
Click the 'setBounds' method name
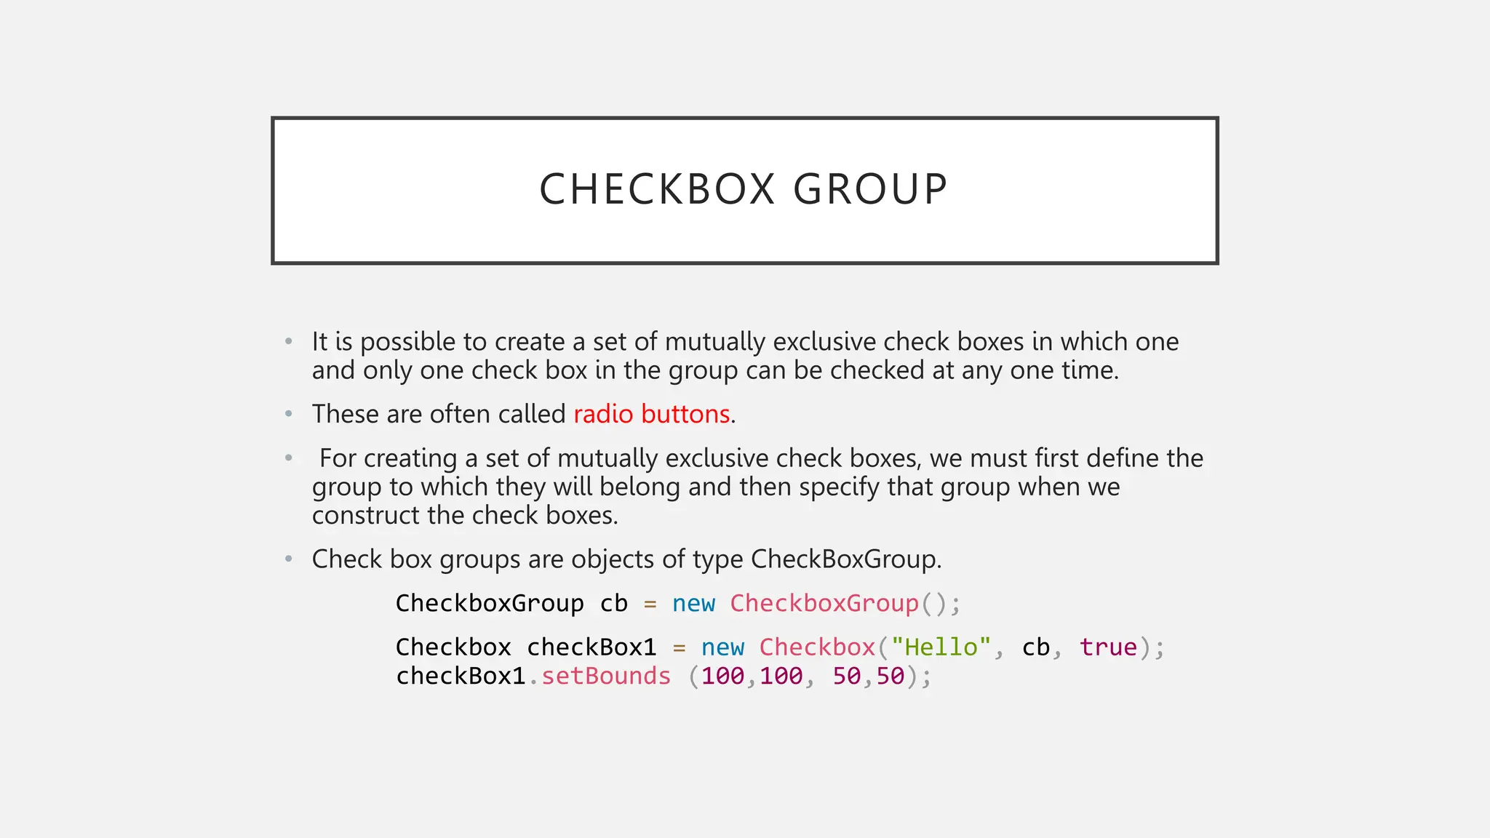[605, 676]
